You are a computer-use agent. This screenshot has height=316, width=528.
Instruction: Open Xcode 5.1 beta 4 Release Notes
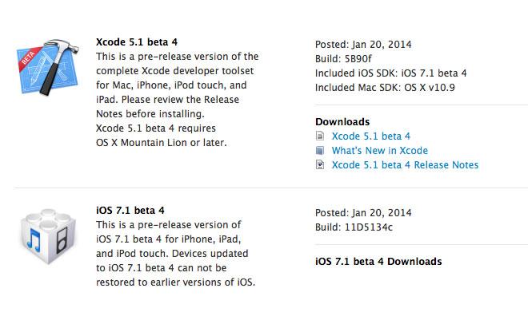[x=405, y=165]
